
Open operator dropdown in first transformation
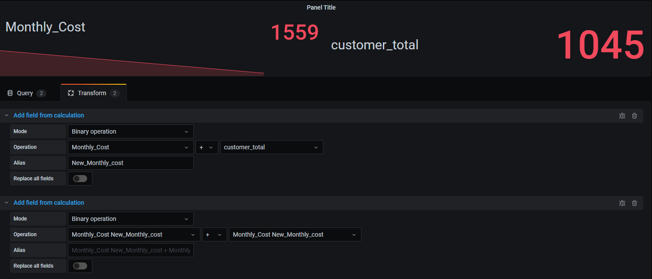point(207,147)
